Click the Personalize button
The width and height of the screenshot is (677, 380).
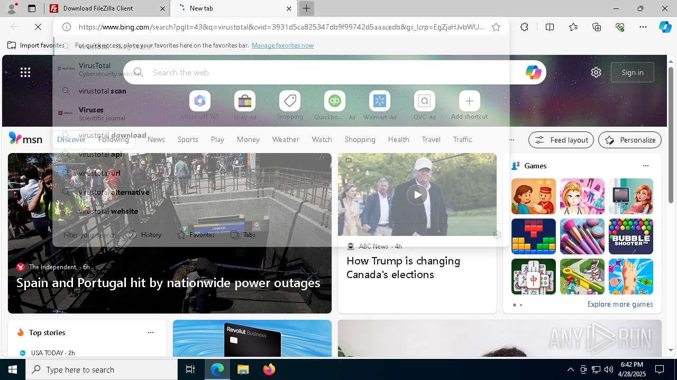pos(630,140)
